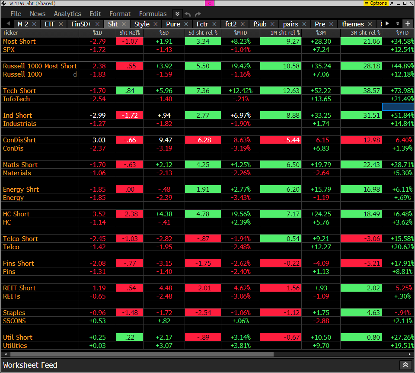Click the Sht Rel% column header
Image resolution: width=415 pixels, height=373 pixels.
[x=130, y=32]
